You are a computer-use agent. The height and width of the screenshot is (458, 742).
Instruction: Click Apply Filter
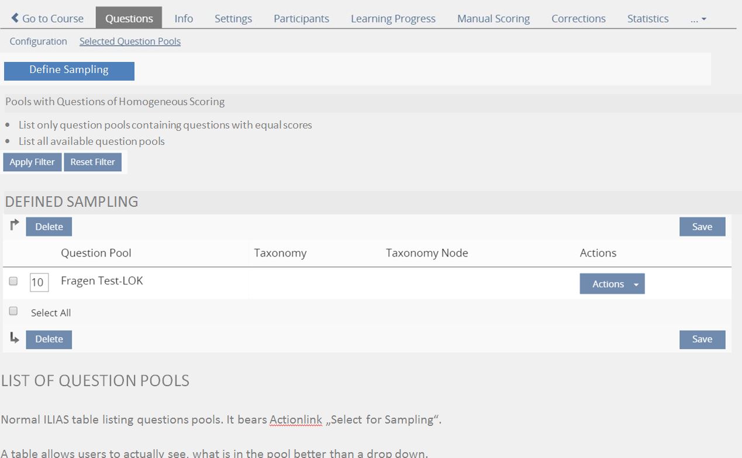point(32,162)
